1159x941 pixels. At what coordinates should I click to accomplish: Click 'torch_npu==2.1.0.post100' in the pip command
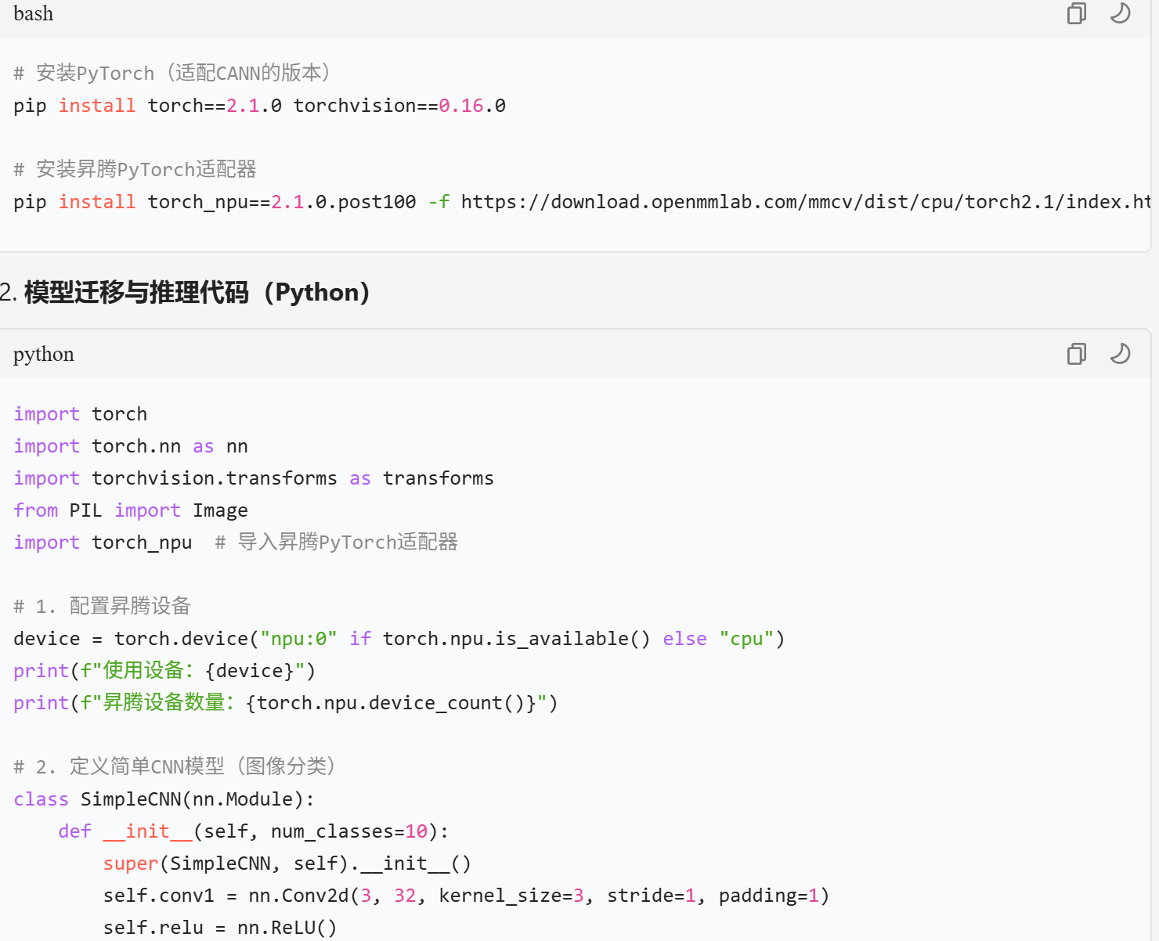click(x=282, y=202)
